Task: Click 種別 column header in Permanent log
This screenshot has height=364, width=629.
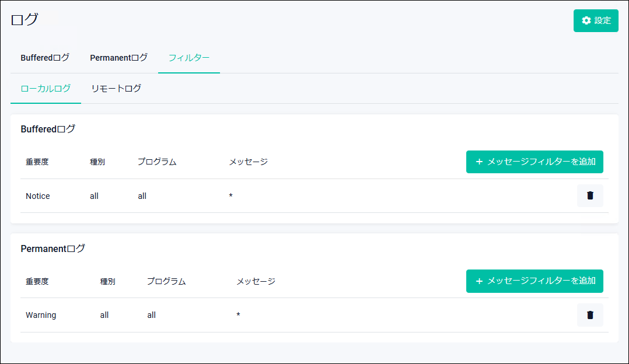Action: 107,281
